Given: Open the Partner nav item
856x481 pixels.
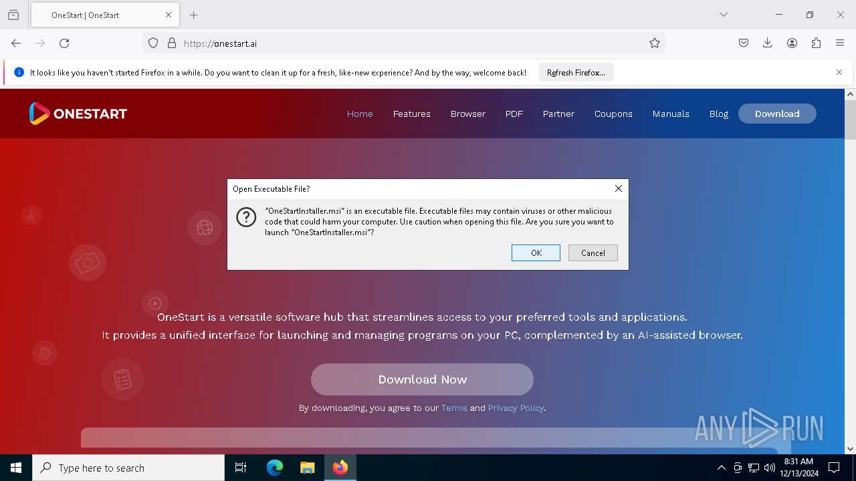Looking at the screenshot, I should [x=558, y=114].
